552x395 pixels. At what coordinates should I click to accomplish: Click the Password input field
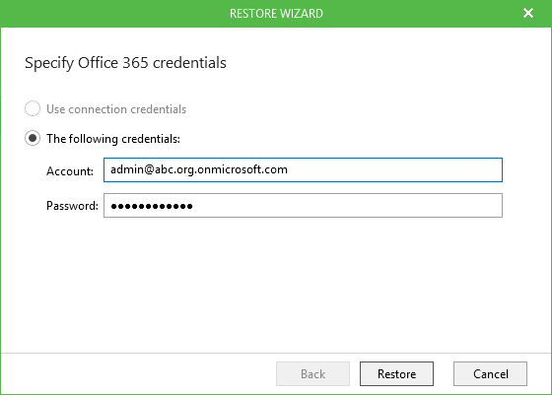(x=303, y=206)
